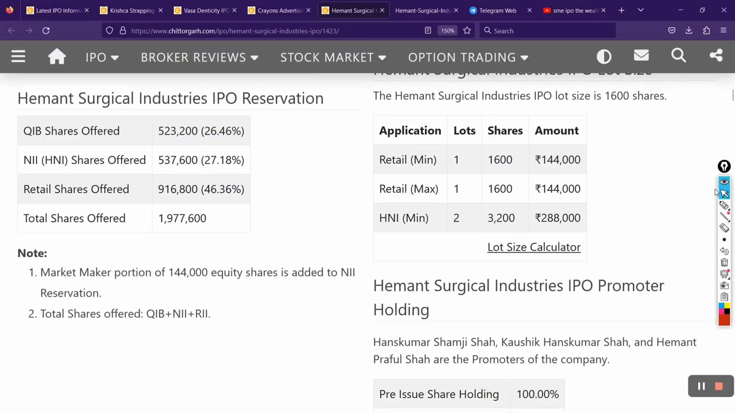The height and width of the screenshot is (413, 735).
Task: Click the Firefox logo icon in tab bar
Action: (x=9, y=10)
